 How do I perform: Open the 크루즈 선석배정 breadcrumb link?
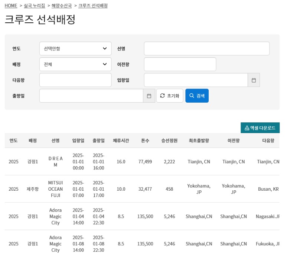[93, 6]
